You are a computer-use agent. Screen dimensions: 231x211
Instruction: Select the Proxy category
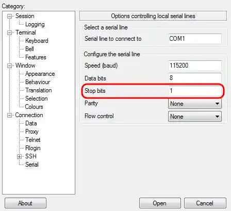point(32,132)
